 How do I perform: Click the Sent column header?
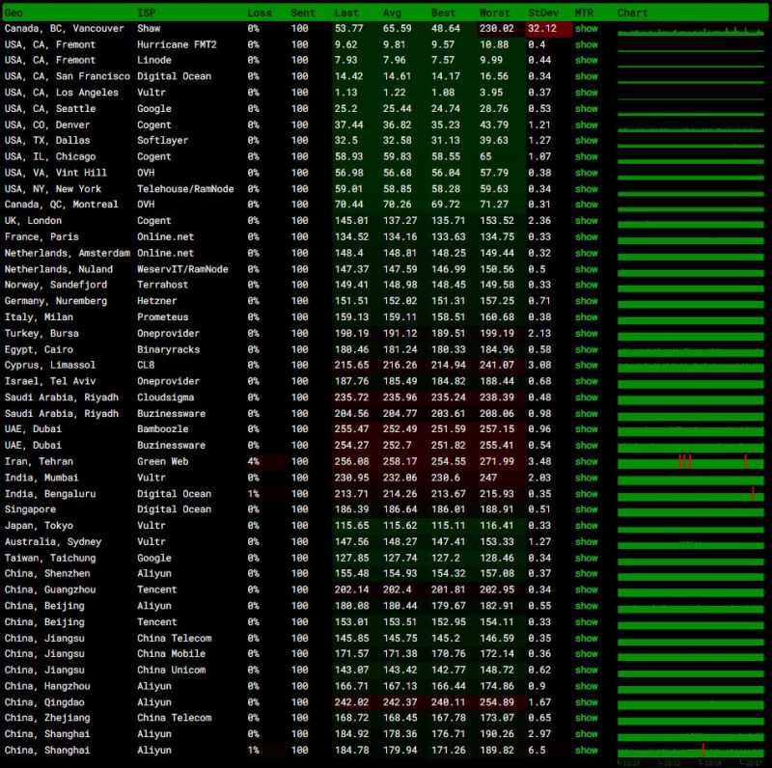pyautogui.click(x=303, y=13)
